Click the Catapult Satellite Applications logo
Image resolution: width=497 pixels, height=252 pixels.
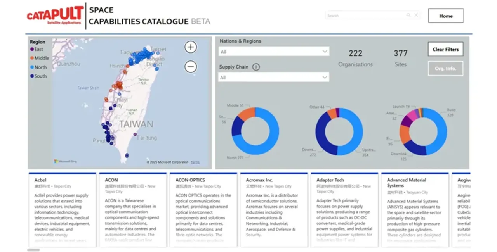click(55, 16)
